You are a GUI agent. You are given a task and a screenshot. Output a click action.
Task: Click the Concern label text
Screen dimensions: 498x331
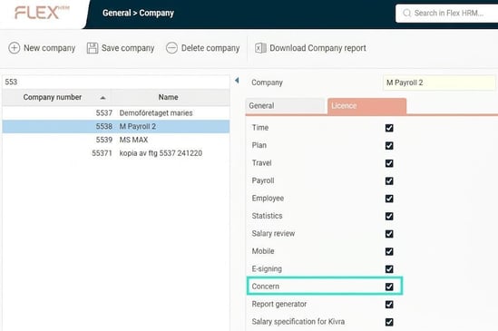tap(266, 287)
